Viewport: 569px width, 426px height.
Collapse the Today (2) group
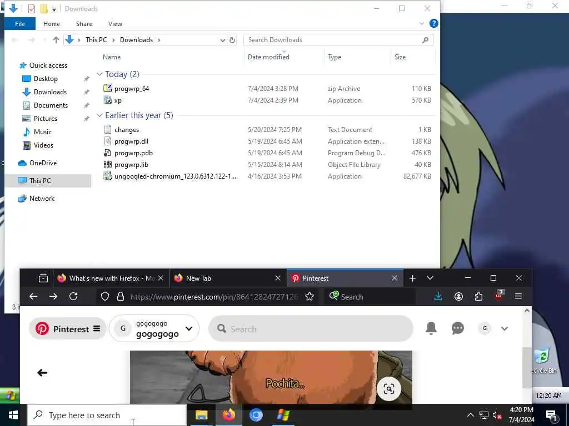99,74
